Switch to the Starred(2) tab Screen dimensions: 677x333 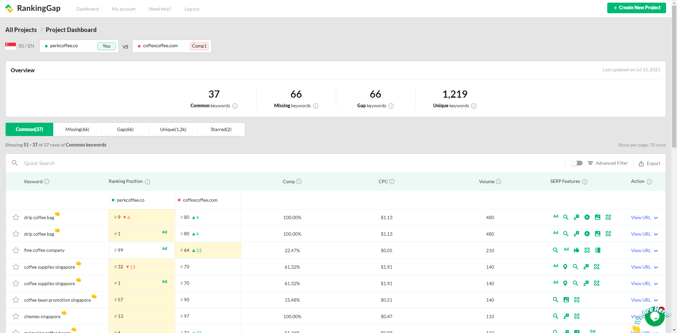click(x=221, y=129)
